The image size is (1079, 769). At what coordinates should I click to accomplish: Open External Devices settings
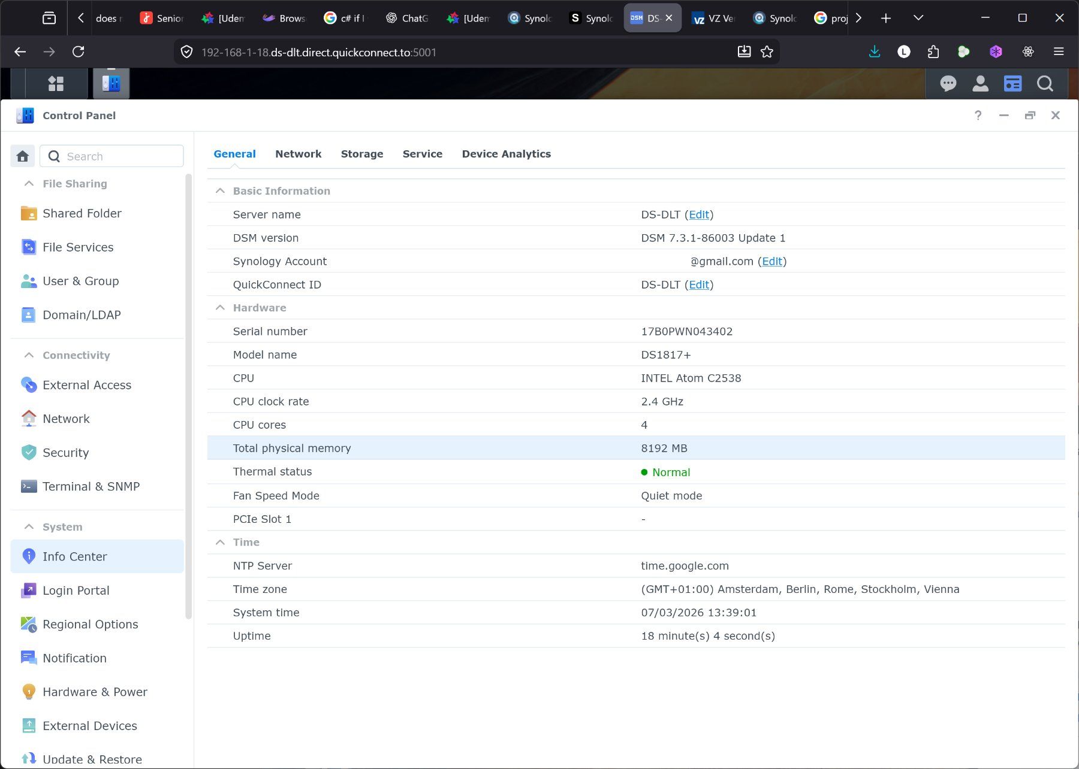point(97,726)
